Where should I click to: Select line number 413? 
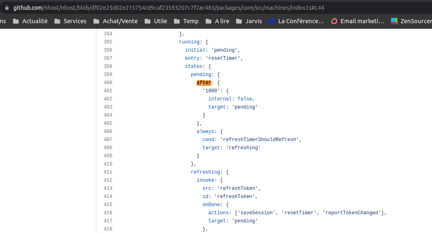(x=108, y=188)
